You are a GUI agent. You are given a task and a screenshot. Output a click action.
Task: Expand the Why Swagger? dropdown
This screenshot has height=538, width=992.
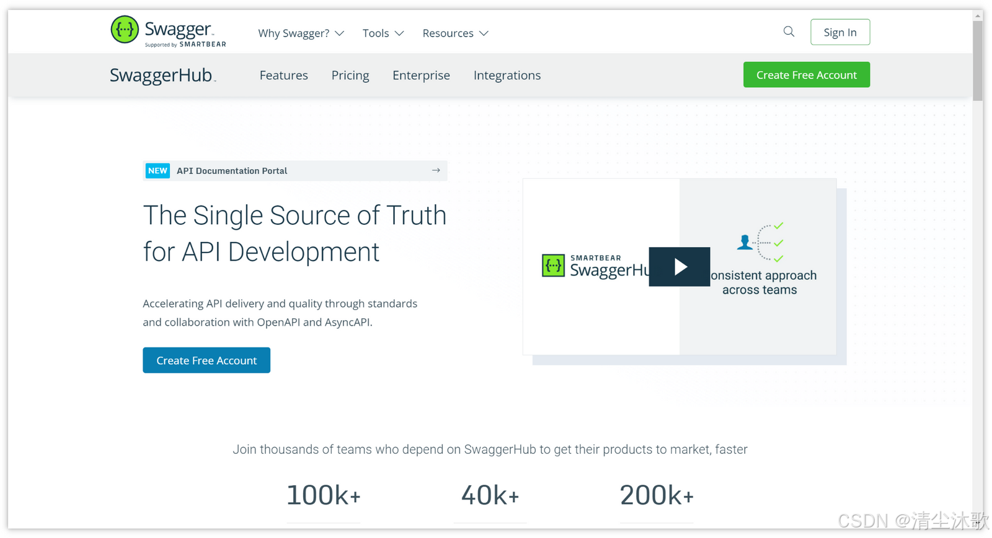click(x=301, y=33)
